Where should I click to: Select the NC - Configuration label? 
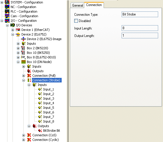click(x=23, y=7)
